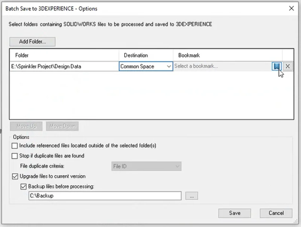This screenshot has height=227, width=301.
Task: Uncheck Upgrade files to current version
Action: tap(15, 176)
